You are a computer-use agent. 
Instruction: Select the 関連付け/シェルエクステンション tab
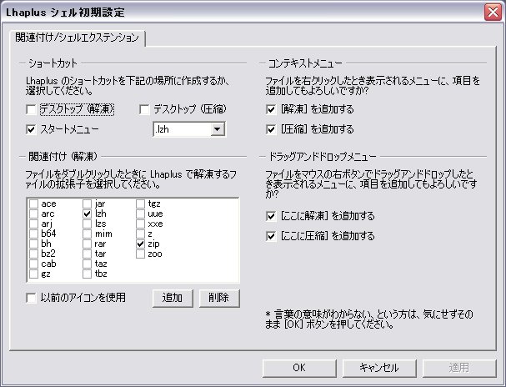(77, 38)
